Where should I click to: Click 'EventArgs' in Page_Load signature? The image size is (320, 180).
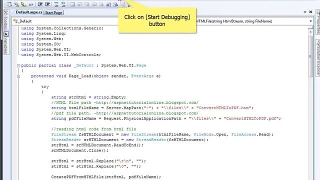tap(142, 76)
